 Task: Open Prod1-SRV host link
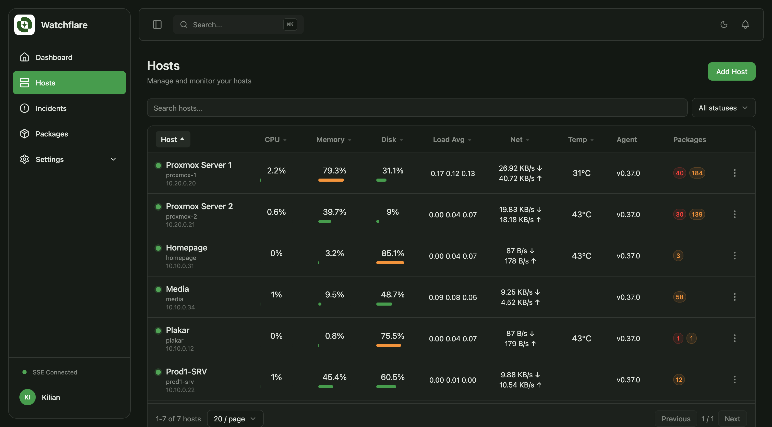[x=186, y=371]
